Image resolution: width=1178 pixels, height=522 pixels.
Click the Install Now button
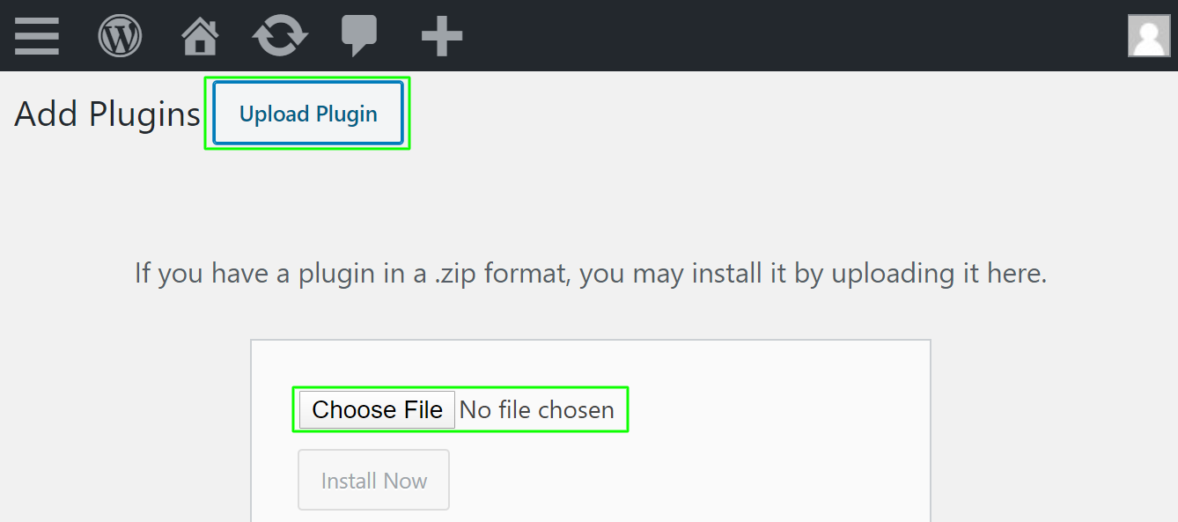[x=373, y=480]
